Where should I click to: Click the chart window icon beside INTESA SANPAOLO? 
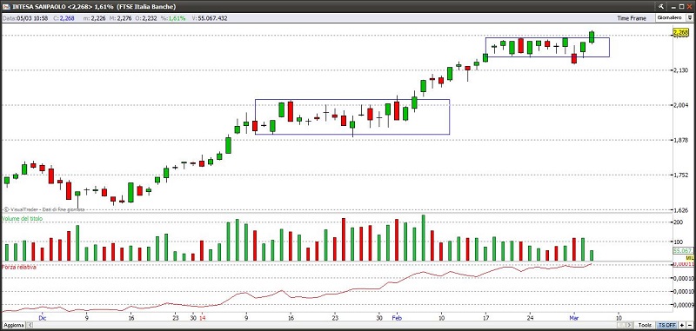6,6
